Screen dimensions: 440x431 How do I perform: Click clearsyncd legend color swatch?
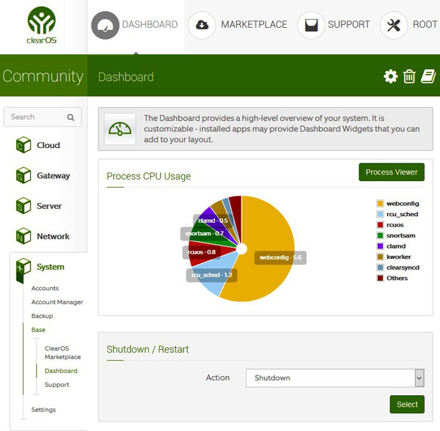pos(380,268)
